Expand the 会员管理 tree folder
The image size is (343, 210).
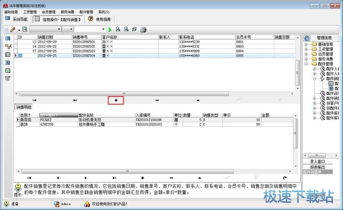[306, 54]
